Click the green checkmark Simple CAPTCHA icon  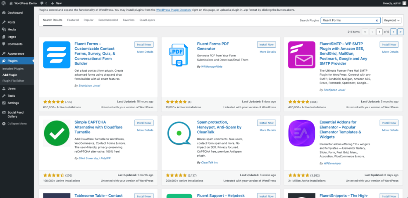point(57,133)
